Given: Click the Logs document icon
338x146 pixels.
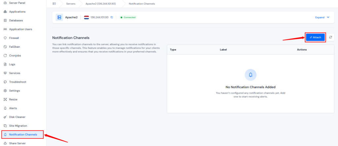Looking at the screenshot, I should (x=5, y=64).
